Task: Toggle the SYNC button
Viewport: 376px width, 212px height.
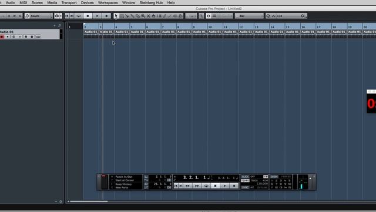Action: tap(245, 187)
